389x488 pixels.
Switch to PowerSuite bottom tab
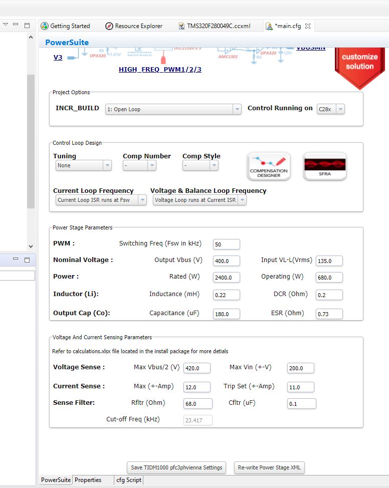tap(56, 480)
